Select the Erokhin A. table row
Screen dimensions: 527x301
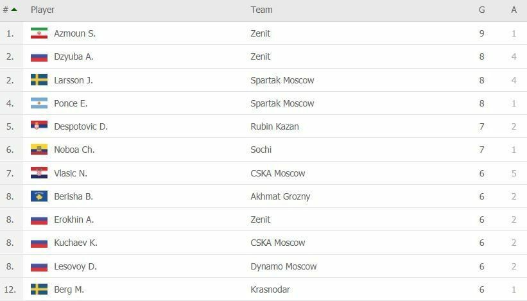click(x=263, y=219)
